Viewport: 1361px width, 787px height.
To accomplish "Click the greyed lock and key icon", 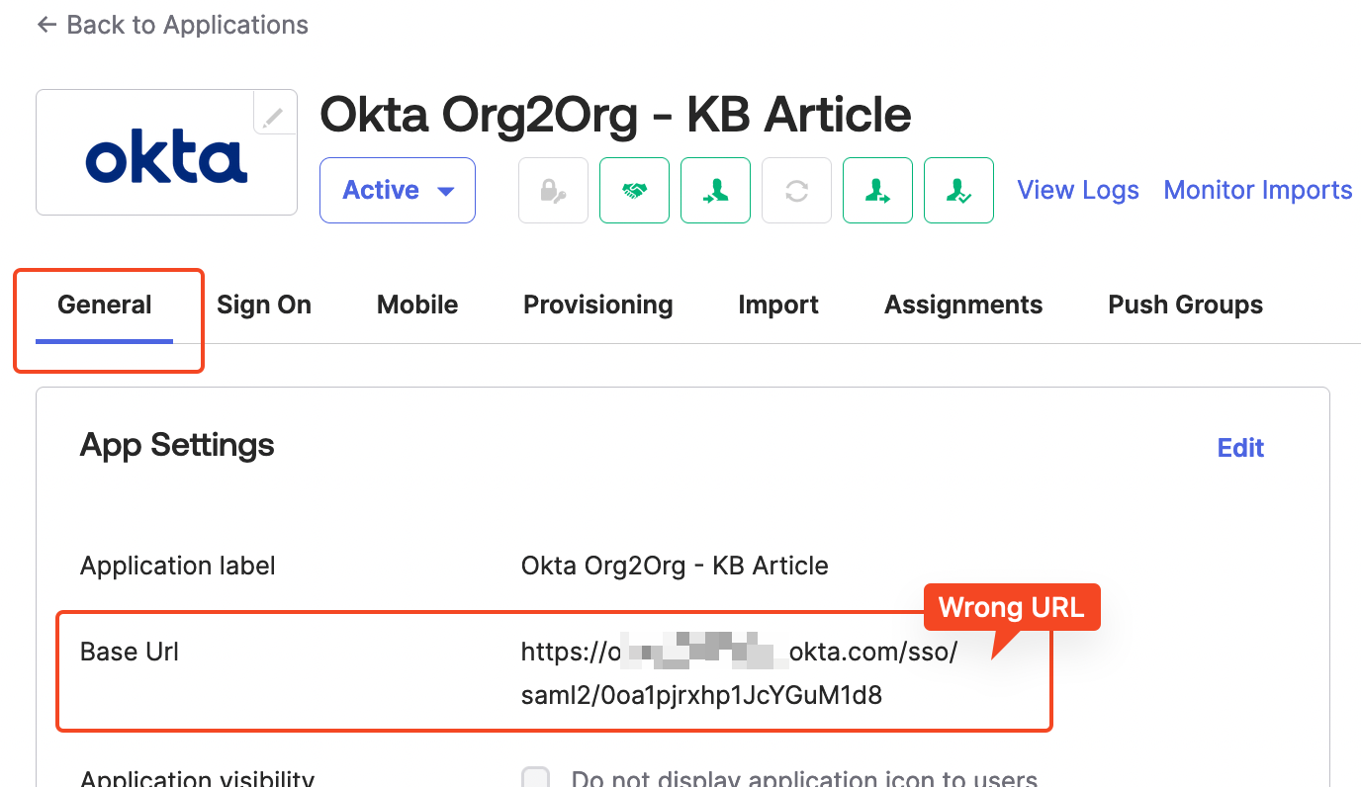I will (x=554, y=190).
